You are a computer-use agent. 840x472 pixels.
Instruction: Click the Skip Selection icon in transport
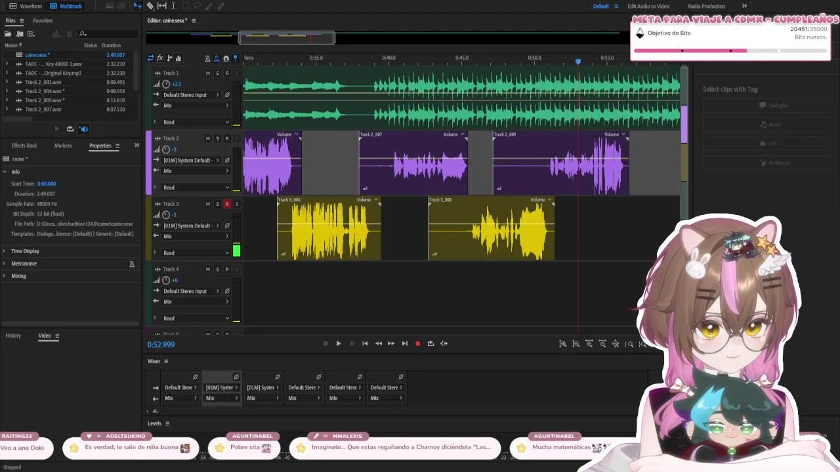[x=444, y=344]
